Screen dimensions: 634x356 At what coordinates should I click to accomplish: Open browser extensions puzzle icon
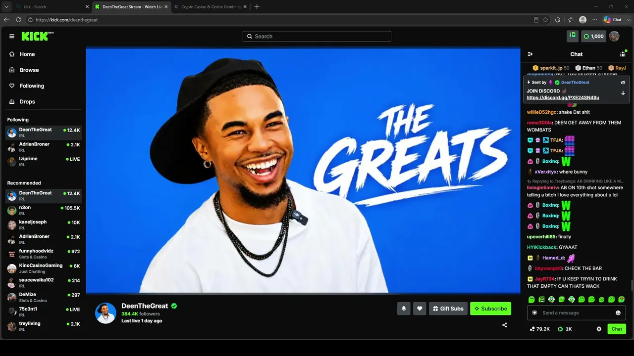(558, 20)
